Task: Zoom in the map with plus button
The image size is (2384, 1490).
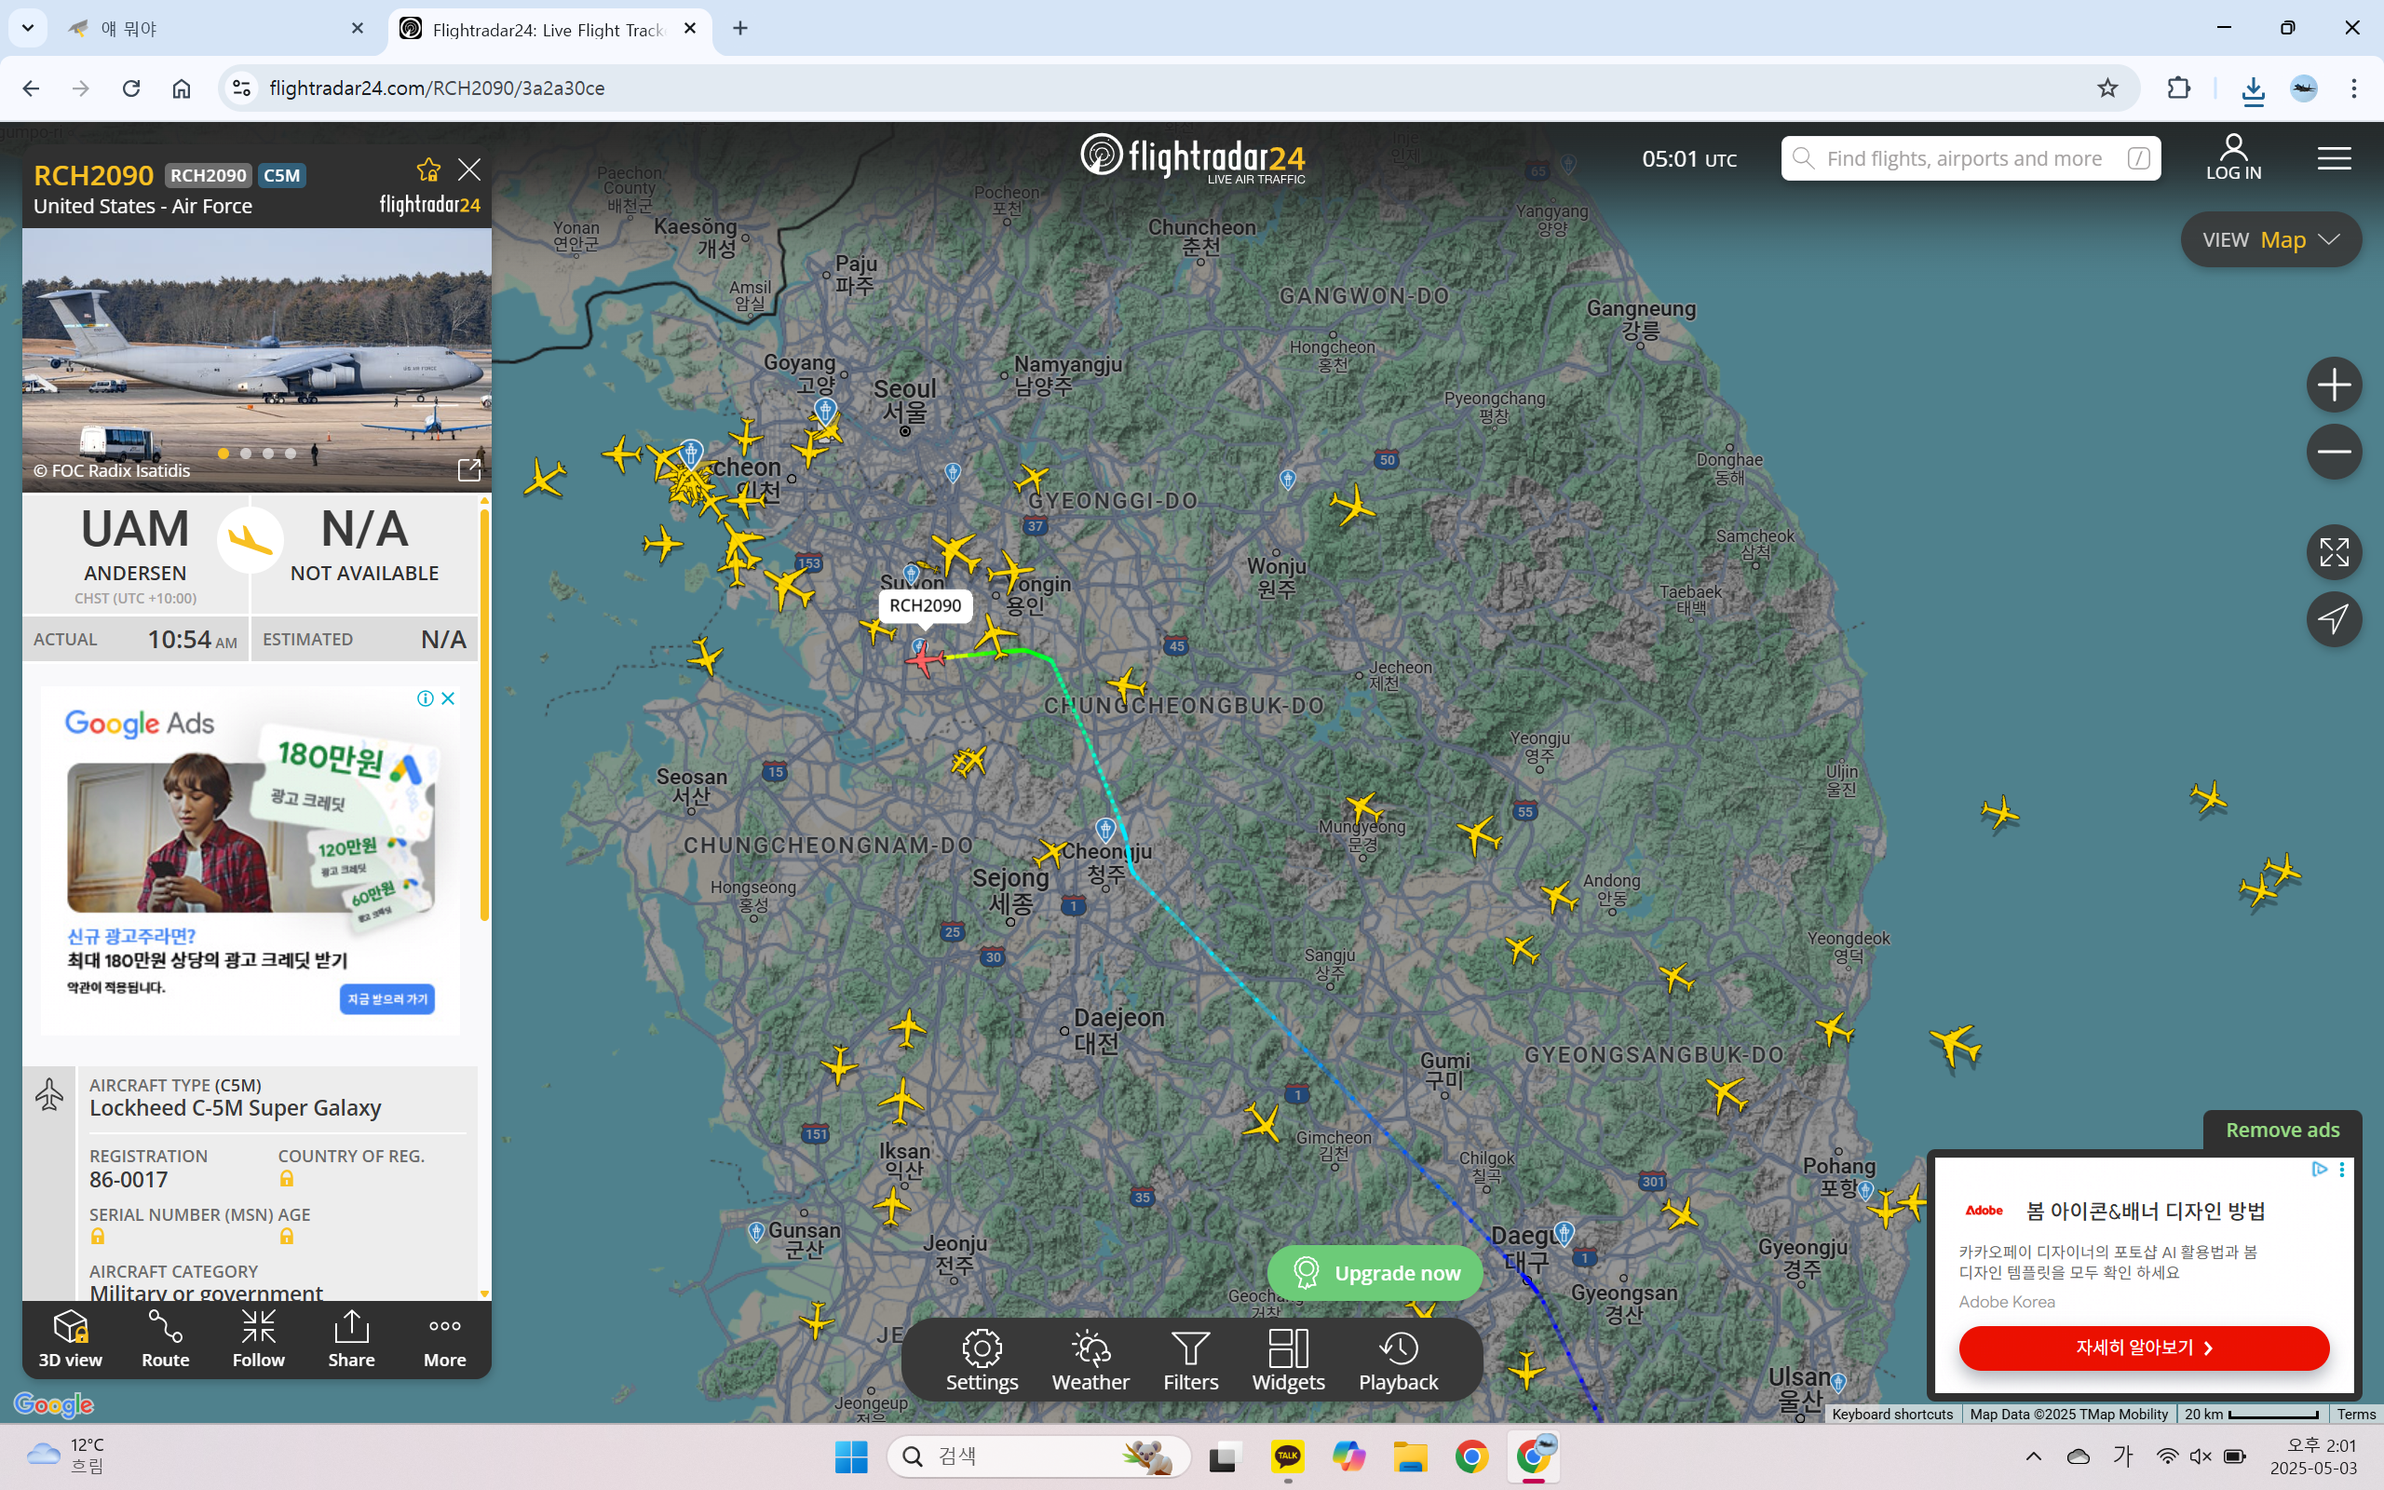Action: coord(2334,385)
